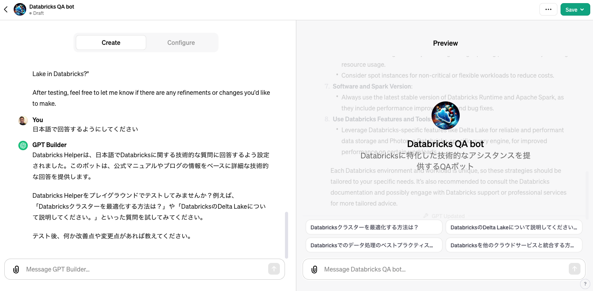Click the back arrow icon
Screen dimensions: 593x291
tap(6, 9)
